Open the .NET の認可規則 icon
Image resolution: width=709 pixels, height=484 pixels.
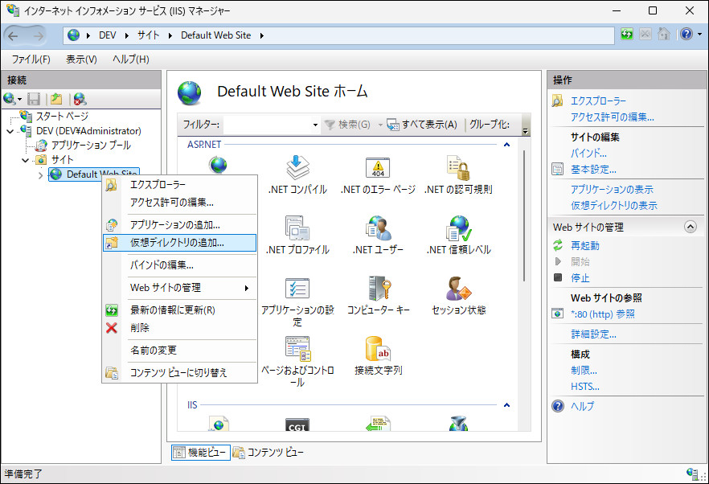(x=458, y=174)
